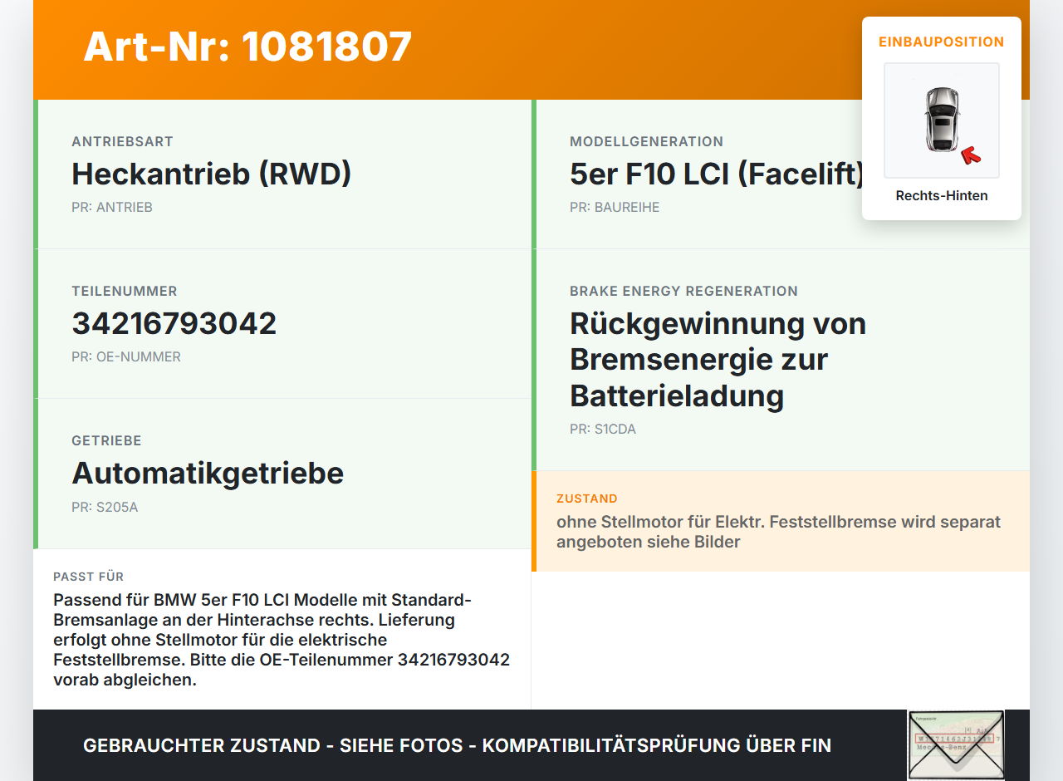This screenshot has width=1063, height=781.
Task: Select the Rückgewinnung von Bremsenergie text
Action: click(718, 359)
